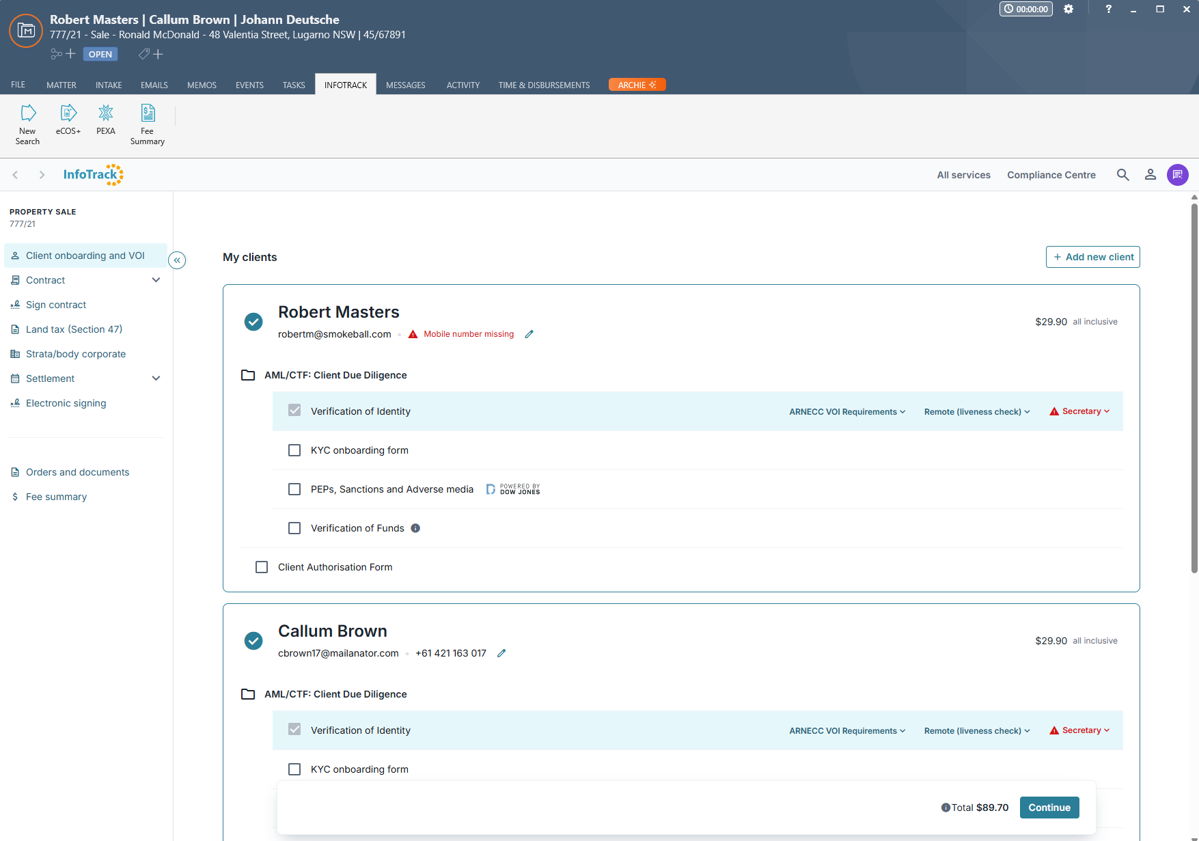Screen dimensions: 1199x841
Task: Collapse the sidebar with double-chevron button
Action: (177, 260)
